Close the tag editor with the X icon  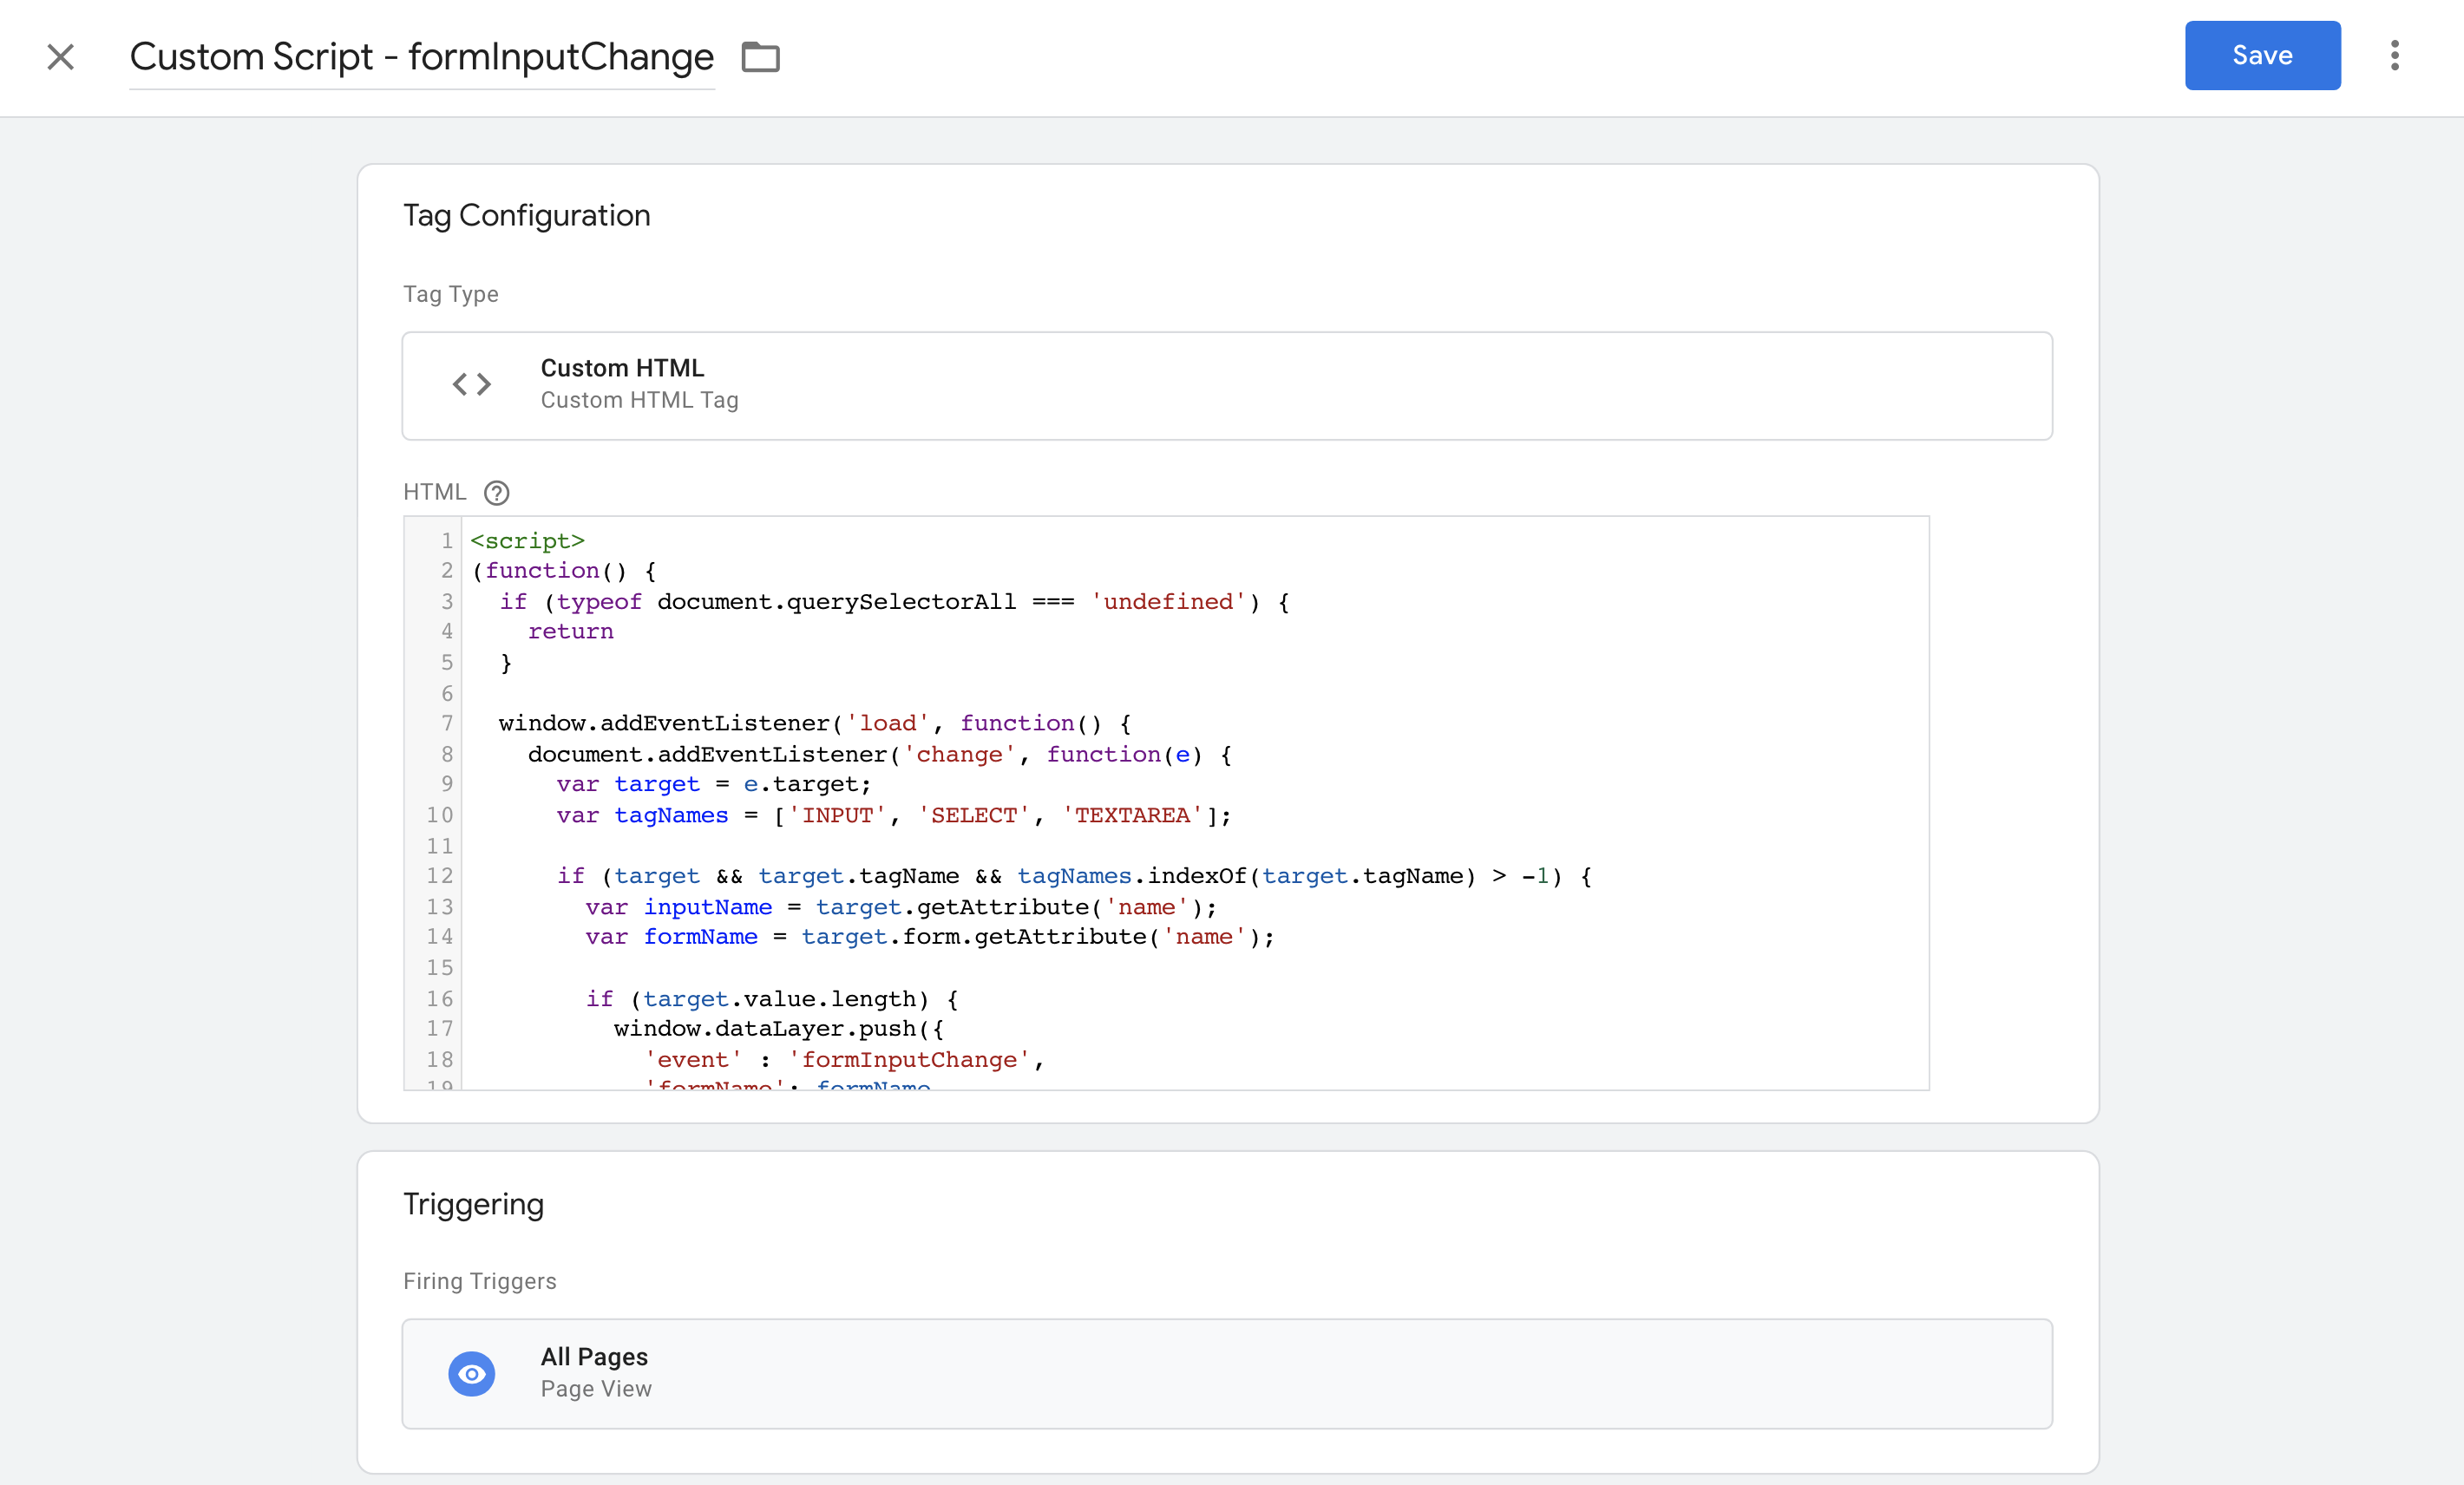(x=61, y=57)
